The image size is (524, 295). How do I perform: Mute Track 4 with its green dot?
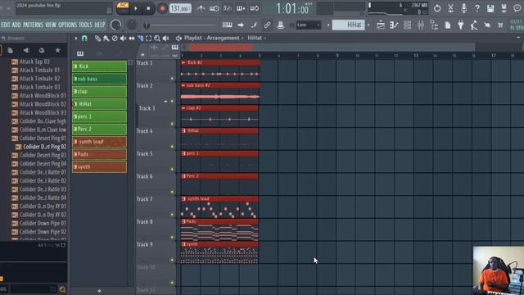point(173,147)
